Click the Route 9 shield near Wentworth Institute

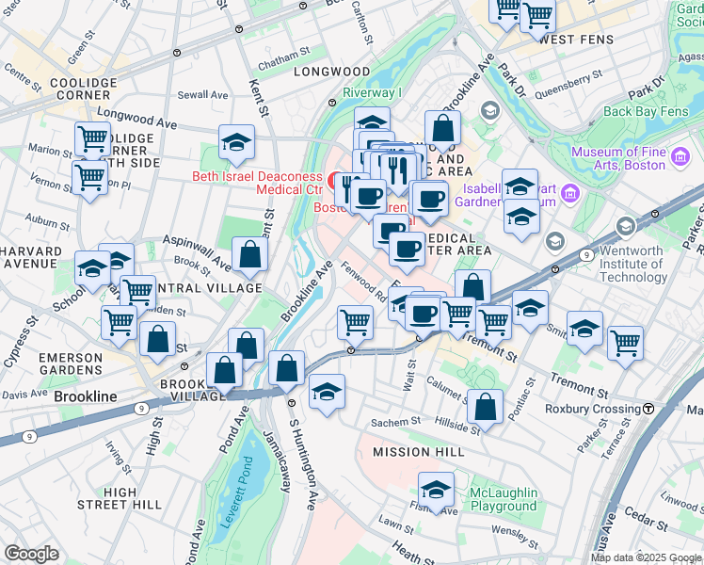586,255
